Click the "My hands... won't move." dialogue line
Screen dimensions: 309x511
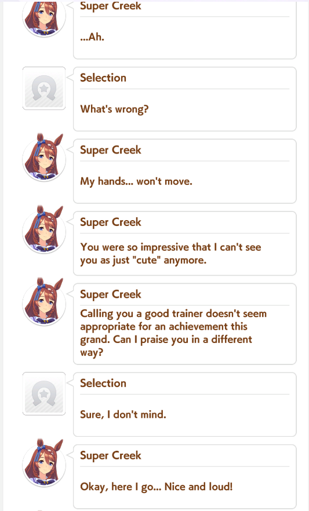pos(136,181)
